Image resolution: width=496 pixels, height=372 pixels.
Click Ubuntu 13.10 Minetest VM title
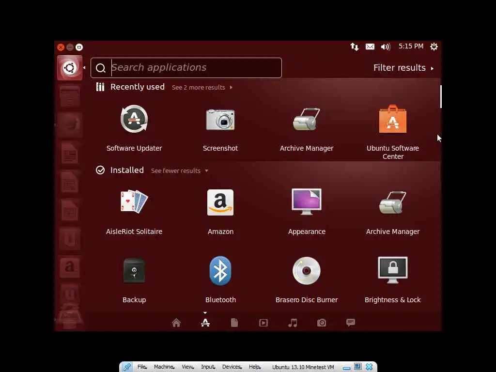click(303, 367)
